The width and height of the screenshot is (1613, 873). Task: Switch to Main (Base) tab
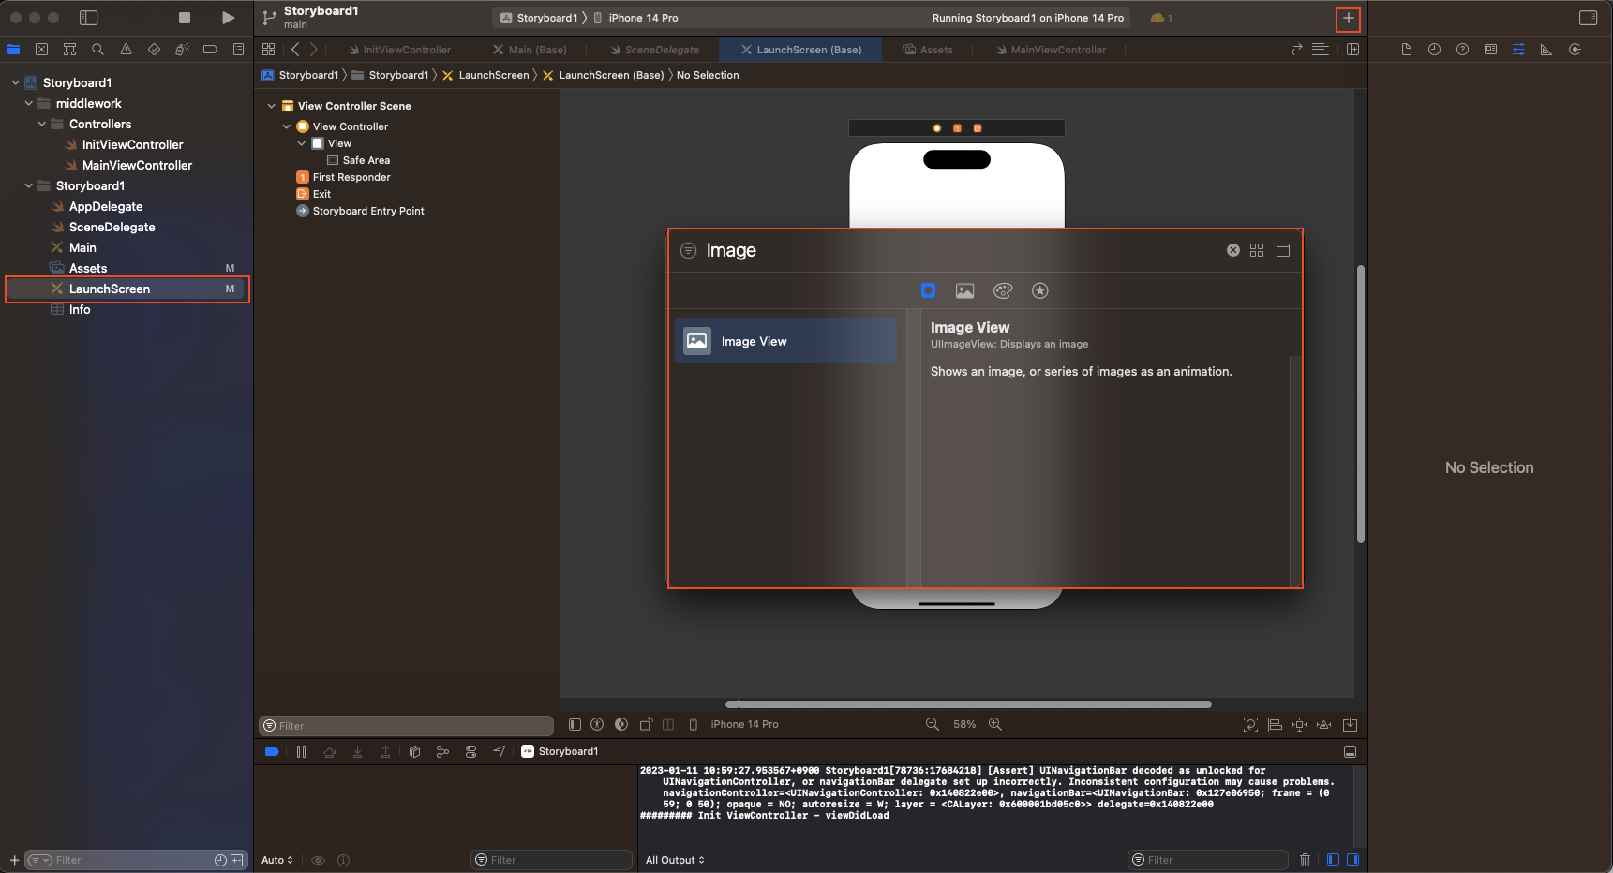[530, 50]
